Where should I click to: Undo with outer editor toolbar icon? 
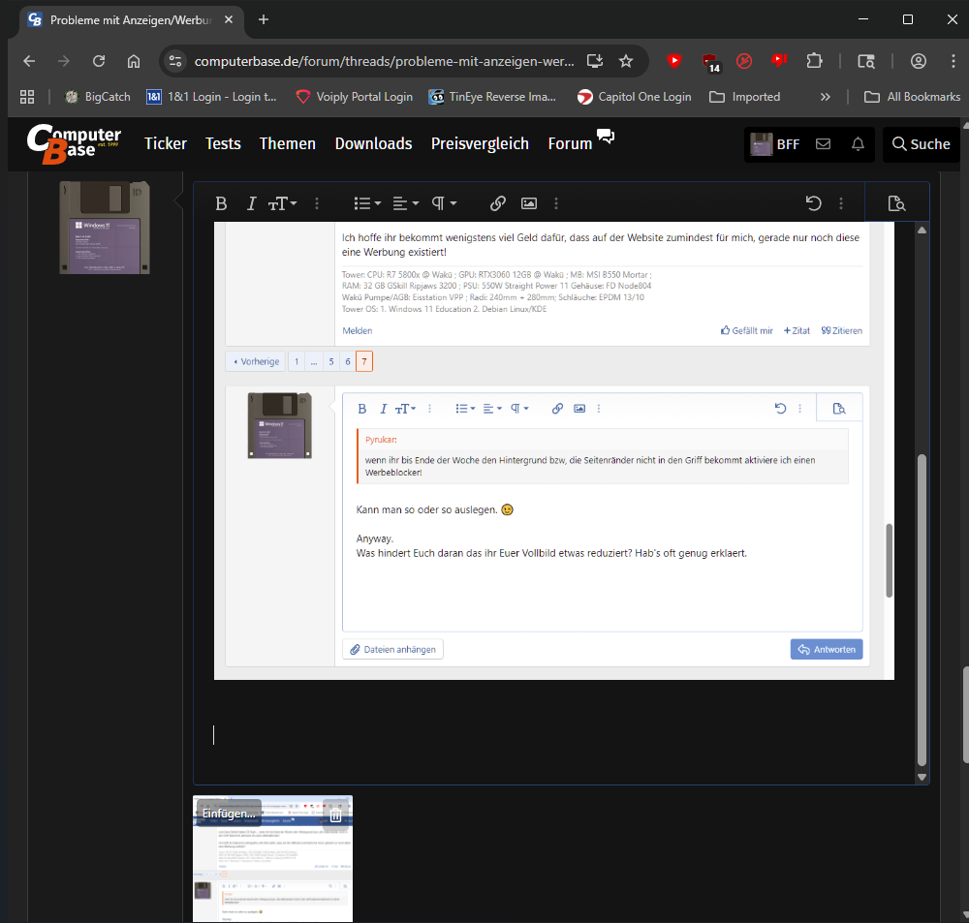pyautogui.click(x=814, y=203)
